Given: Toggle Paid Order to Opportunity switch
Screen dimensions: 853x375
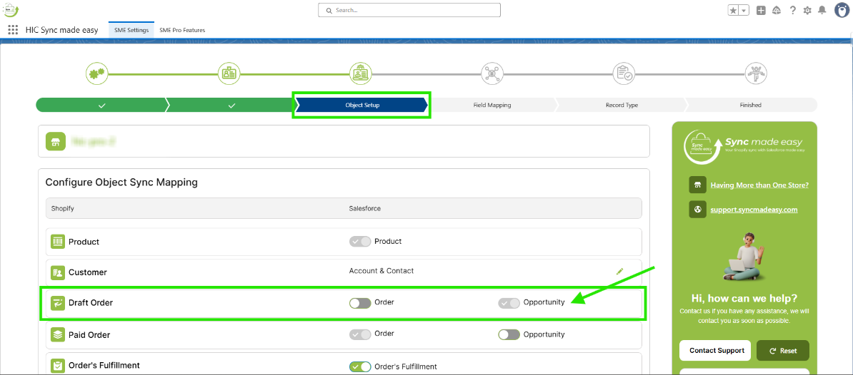Looking at the screenshot, I should click(509, 334).
